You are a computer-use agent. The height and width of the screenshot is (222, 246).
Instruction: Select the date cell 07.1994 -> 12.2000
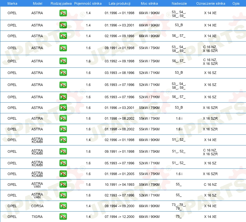(120, 217)
